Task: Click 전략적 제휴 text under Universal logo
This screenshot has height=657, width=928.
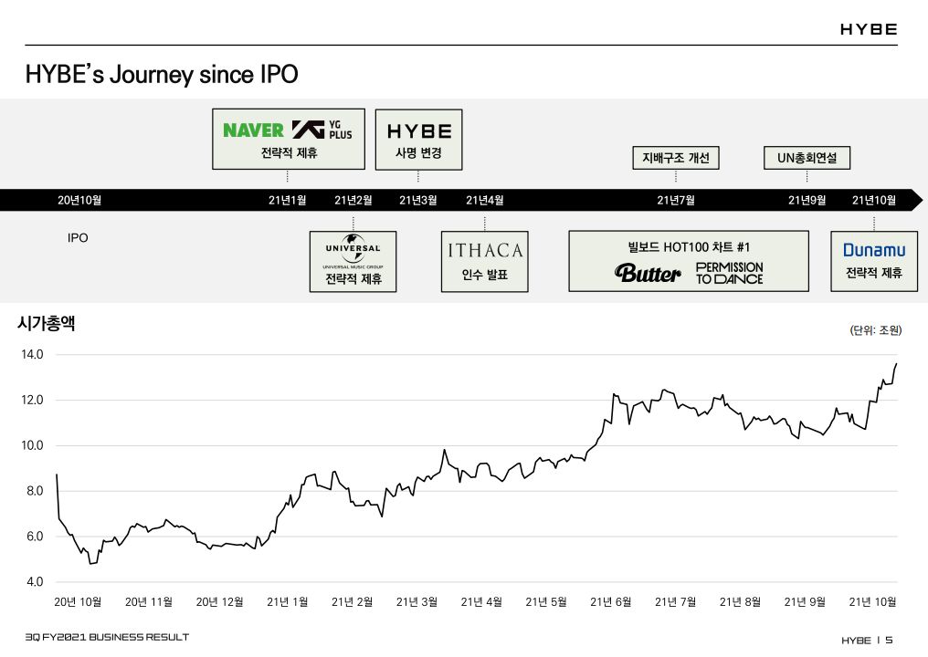Action: click(353, 278)
